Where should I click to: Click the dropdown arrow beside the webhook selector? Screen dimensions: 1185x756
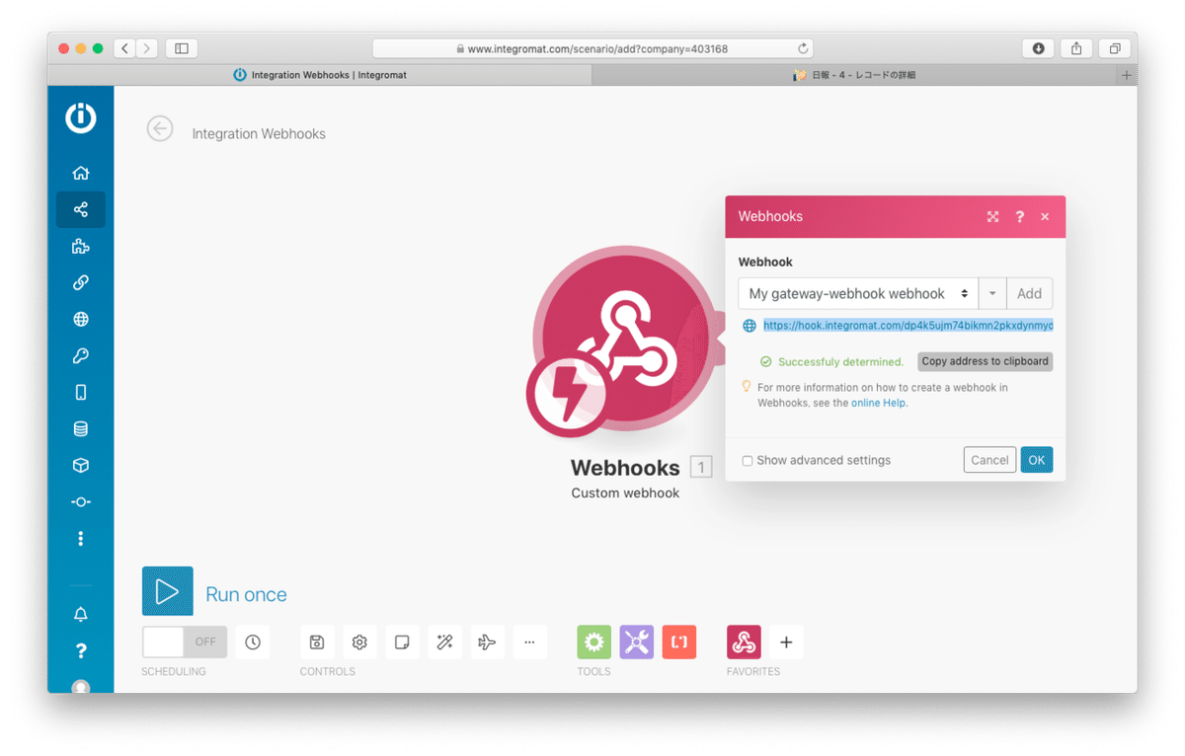[x=991, y=293]
